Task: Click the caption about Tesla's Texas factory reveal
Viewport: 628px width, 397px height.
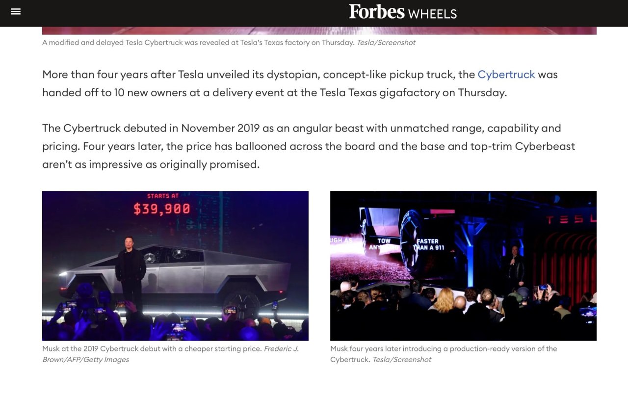Action: [x=198, y=43]
